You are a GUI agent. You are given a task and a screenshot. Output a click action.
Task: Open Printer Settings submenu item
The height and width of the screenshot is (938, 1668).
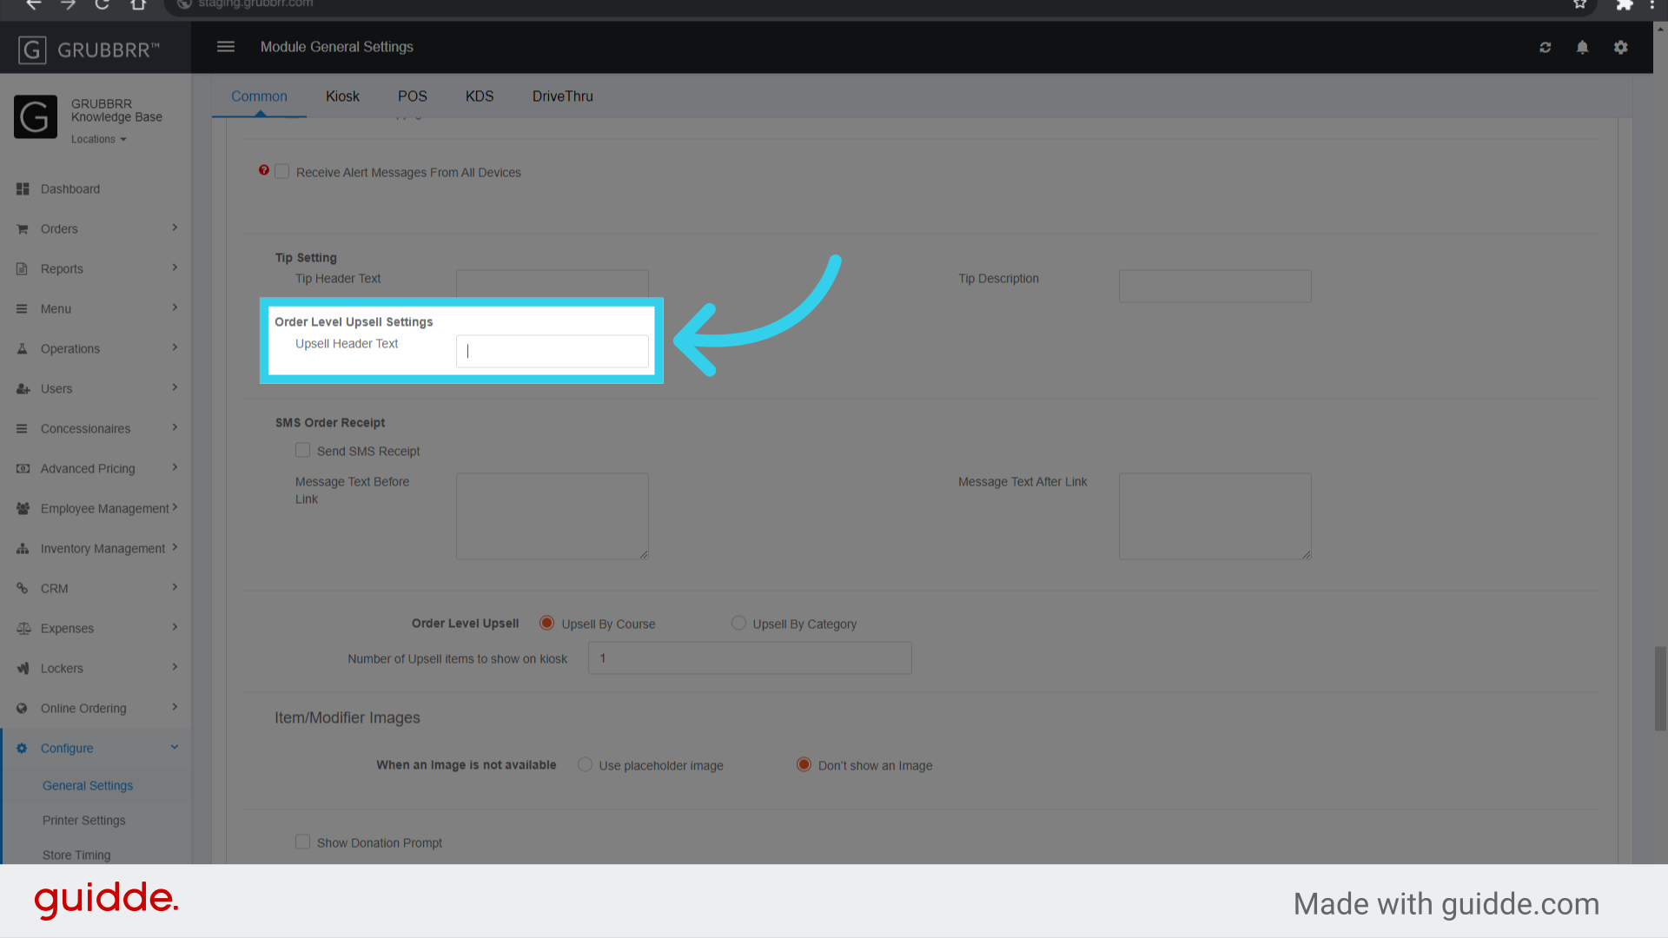tap(84, 821)
